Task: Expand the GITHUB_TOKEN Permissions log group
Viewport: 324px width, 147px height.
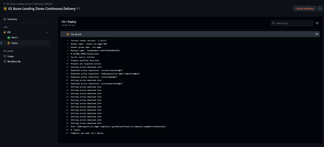Action: tap(72, 54)
